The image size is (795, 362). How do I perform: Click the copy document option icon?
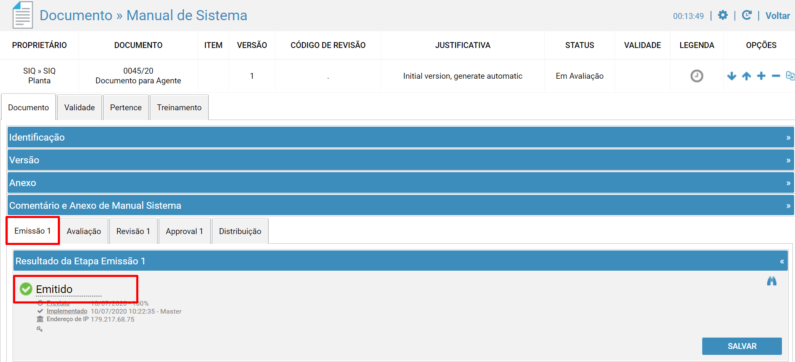tap(790, 76)
